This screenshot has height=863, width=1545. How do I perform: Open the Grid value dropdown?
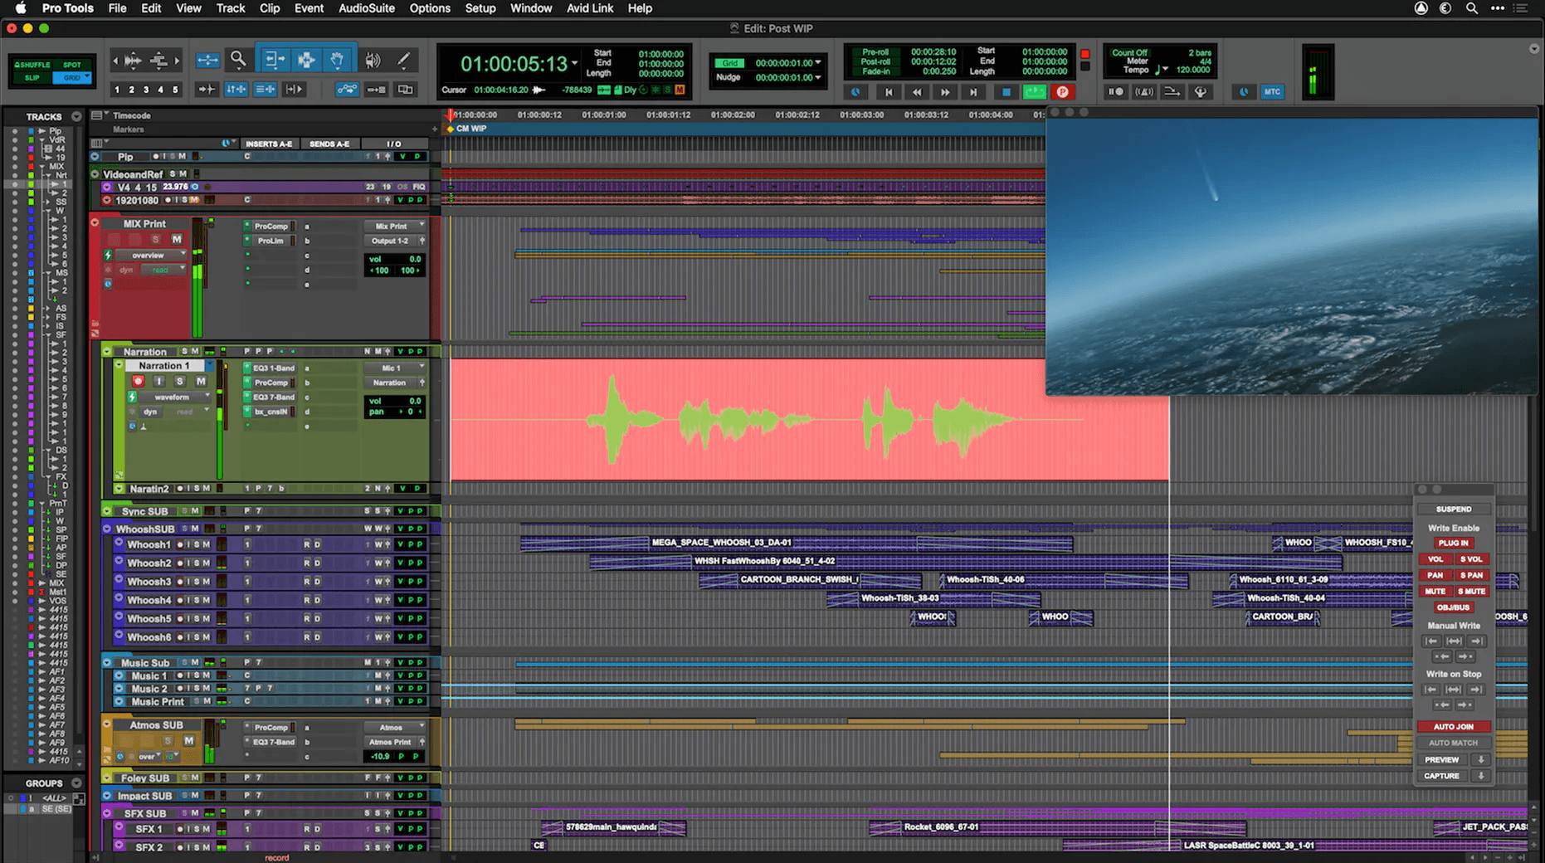[x=818, y=63]
